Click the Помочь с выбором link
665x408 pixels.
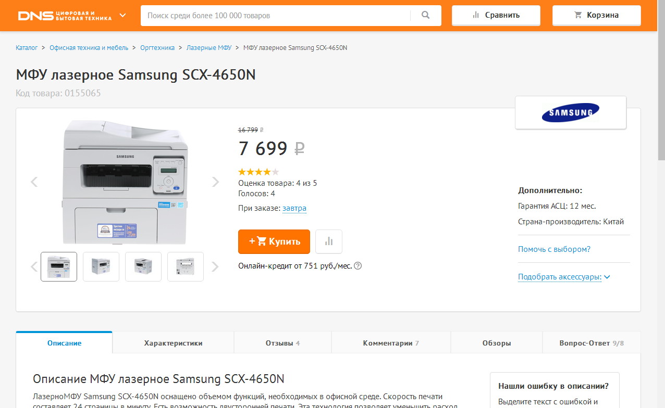(x=554, y=249)
